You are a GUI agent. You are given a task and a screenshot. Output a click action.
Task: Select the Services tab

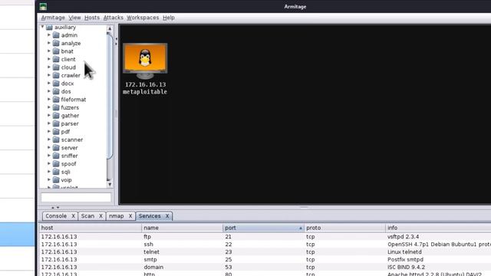[150, 216]
